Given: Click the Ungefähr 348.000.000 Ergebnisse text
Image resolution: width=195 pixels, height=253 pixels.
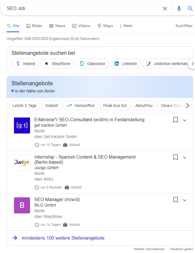Looking at the screenshot, I should pos(53,39).
